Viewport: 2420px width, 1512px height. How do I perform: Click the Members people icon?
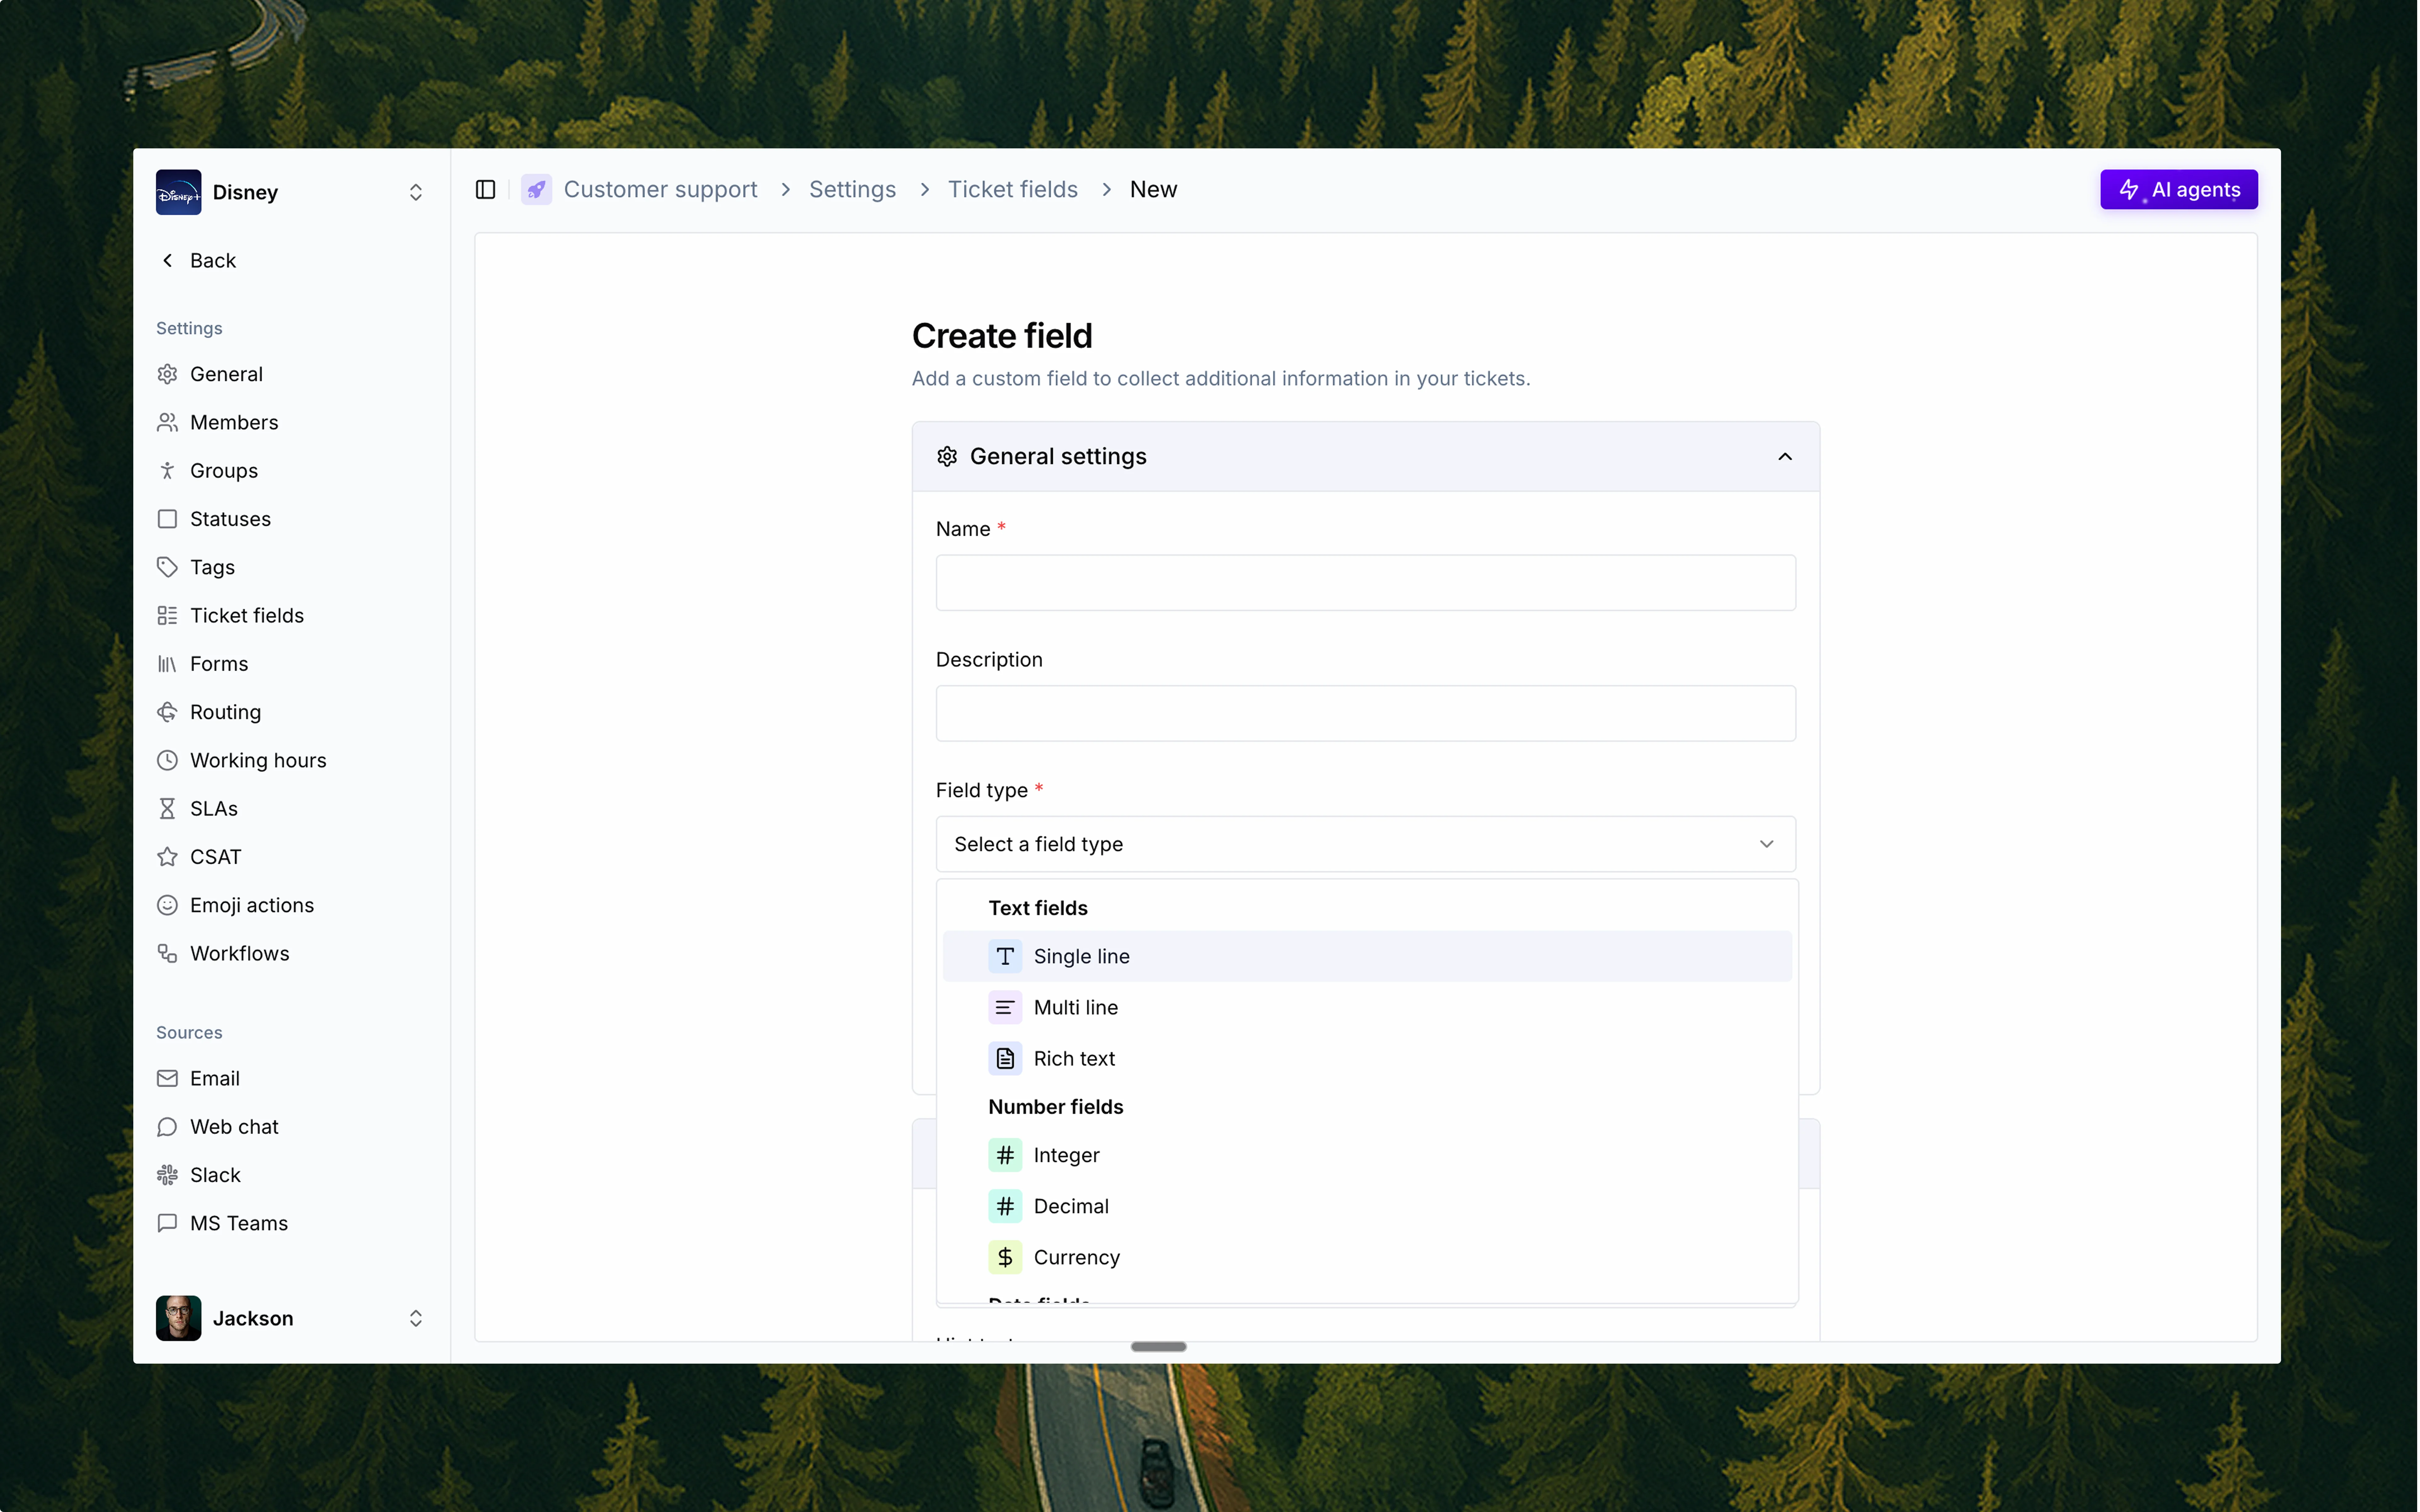[167, 422]
